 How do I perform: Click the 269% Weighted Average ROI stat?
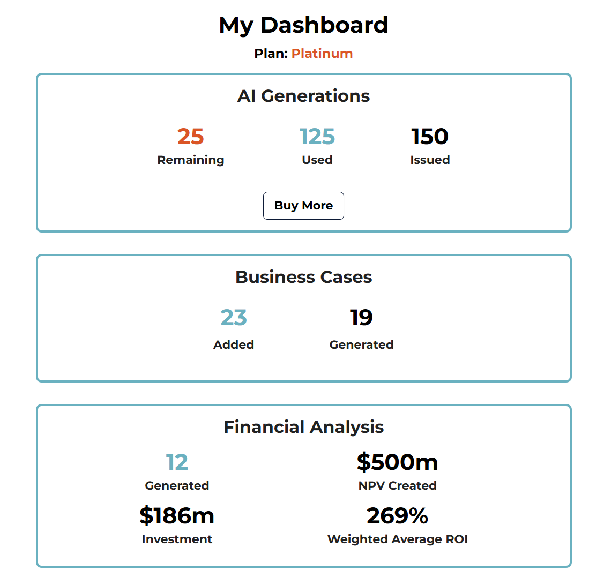397,515
